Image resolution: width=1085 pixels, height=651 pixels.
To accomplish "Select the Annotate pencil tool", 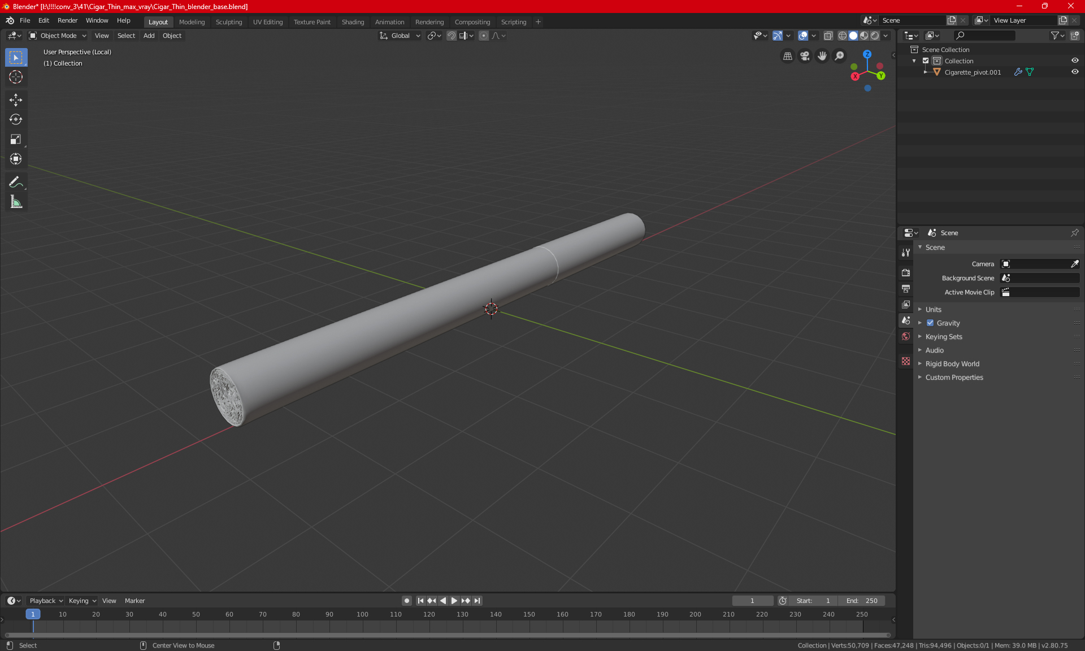I will pyautogui.click(x=16, y=182).
